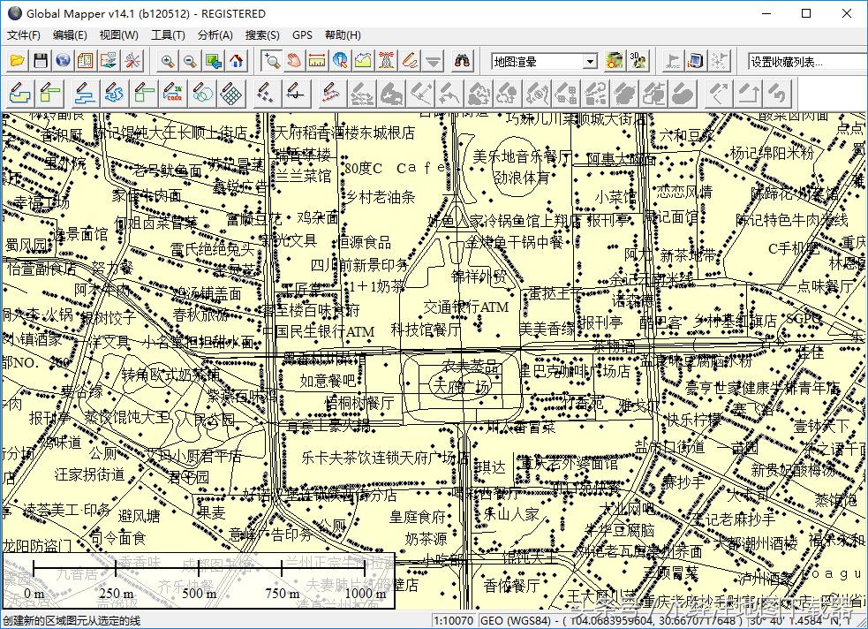868x629 pixels.
Task: Select the freehand line drawing tool
Action: point(114,93)
